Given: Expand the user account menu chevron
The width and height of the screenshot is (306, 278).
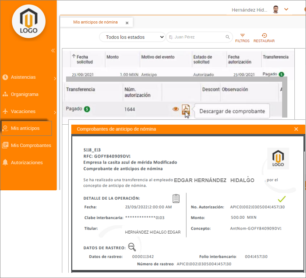Looking at the screenshot, I should (286, 9).
